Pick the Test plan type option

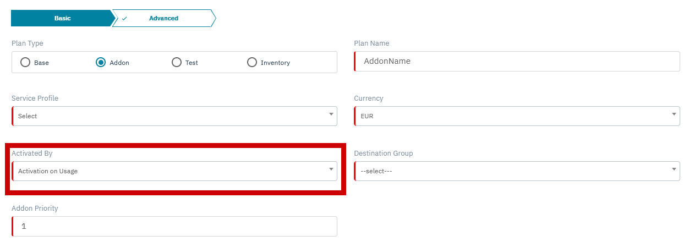click(x=177, y=62)
